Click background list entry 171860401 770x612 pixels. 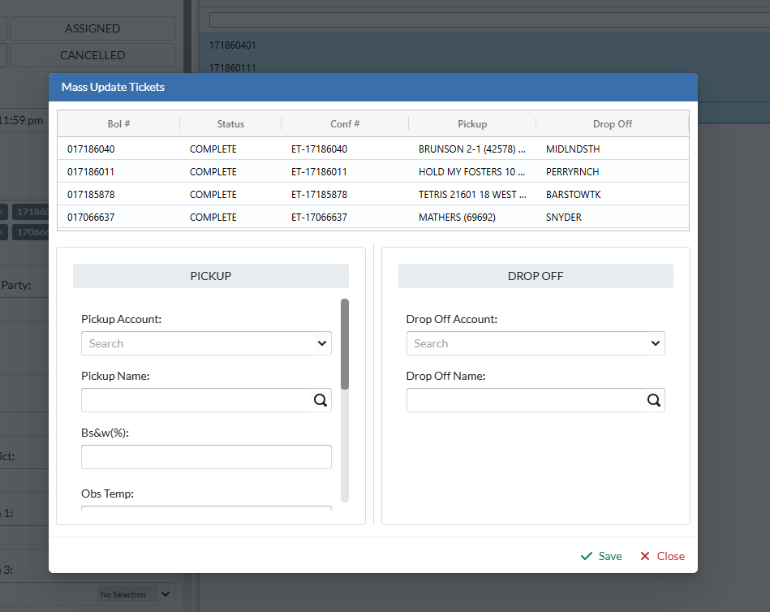pos(232,45)
